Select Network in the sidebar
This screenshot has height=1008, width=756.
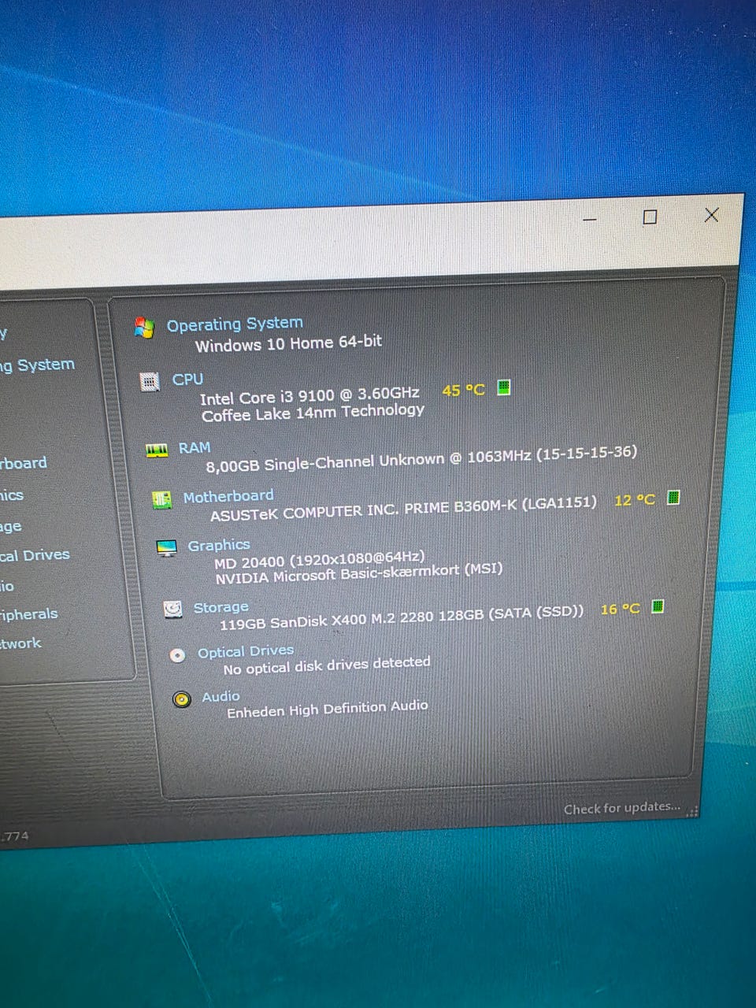[20, 643]
